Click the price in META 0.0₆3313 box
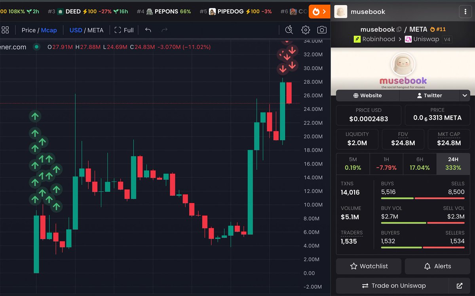The height and width of the screenshot is (296, 475). 437,115
